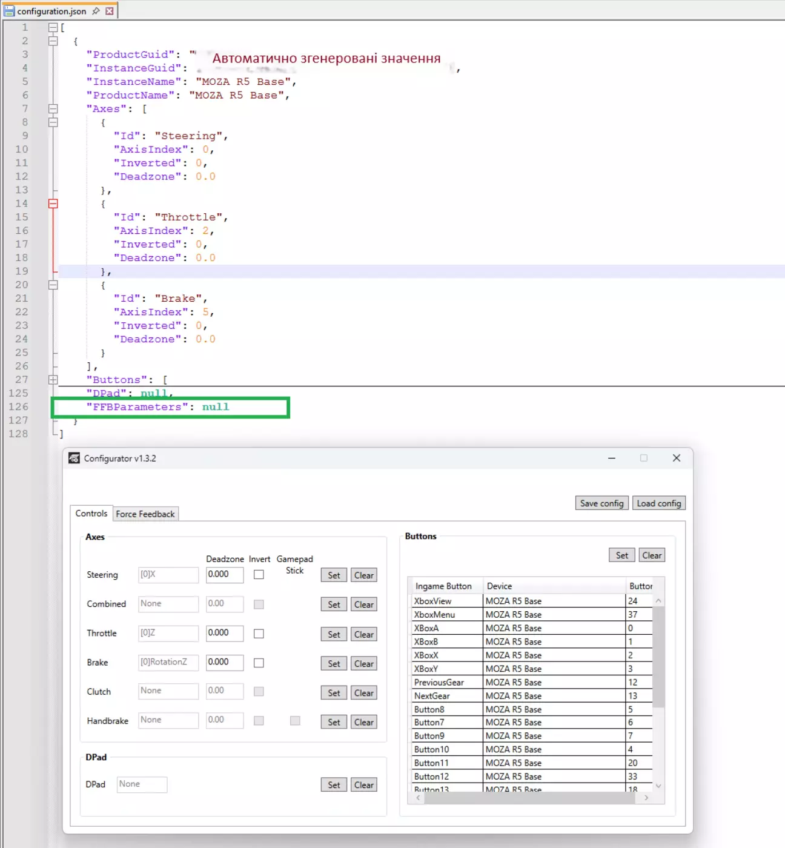Pin the configuration.json tab
The image size is (785, 848).
click(x=96, y=11)
